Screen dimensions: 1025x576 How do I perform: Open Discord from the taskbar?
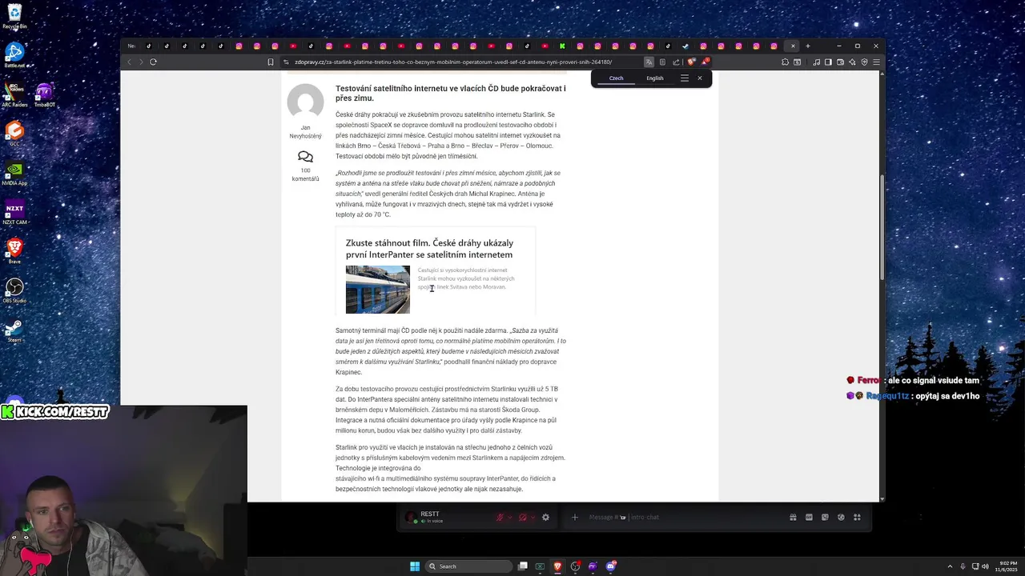(610, 566)
